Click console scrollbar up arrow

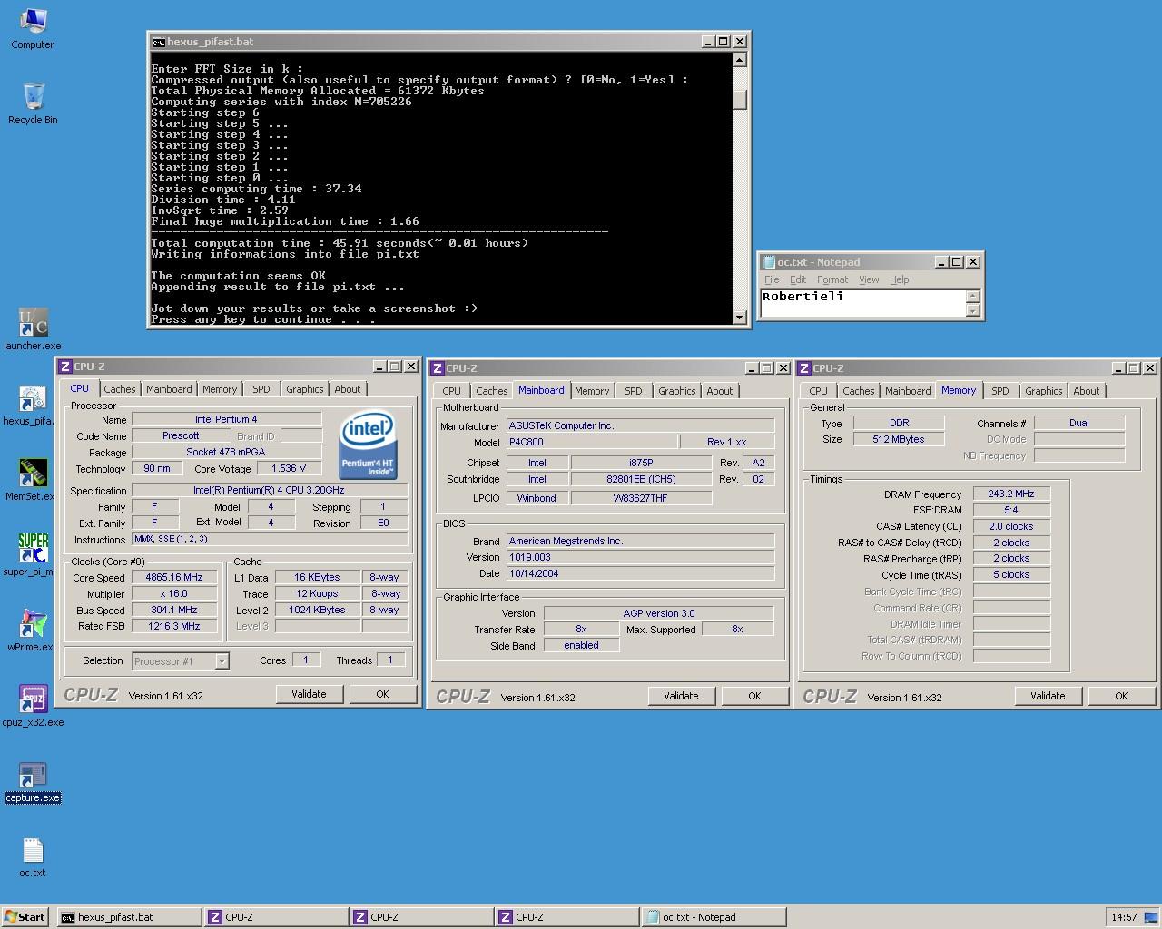pos(739,60)
